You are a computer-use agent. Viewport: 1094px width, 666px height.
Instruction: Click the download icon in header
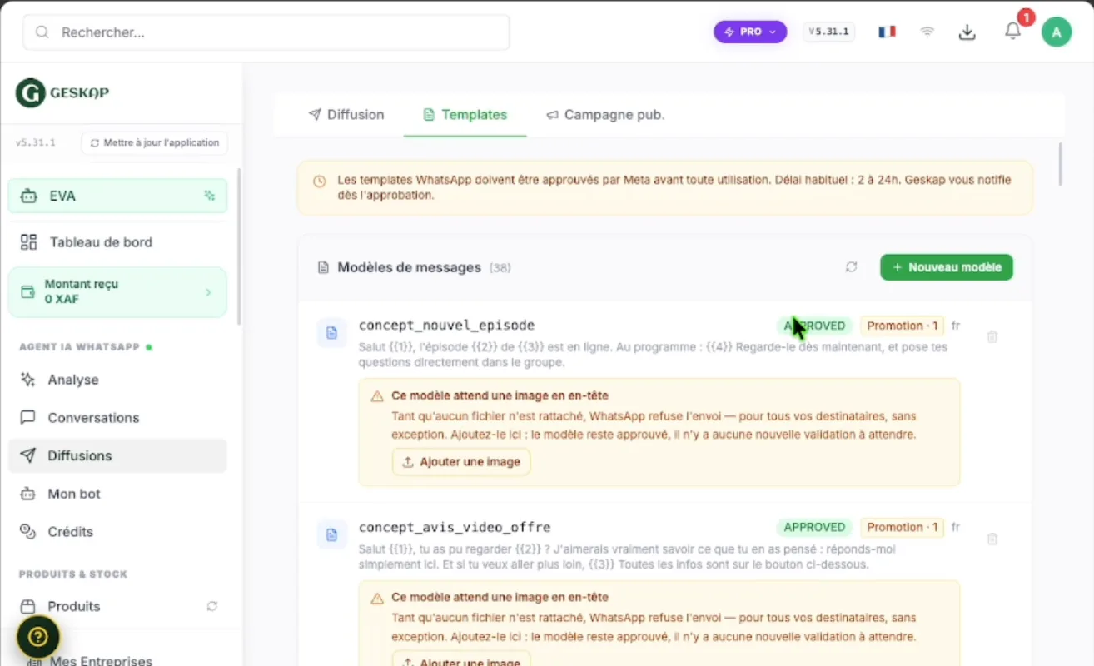tap(967, 32)
